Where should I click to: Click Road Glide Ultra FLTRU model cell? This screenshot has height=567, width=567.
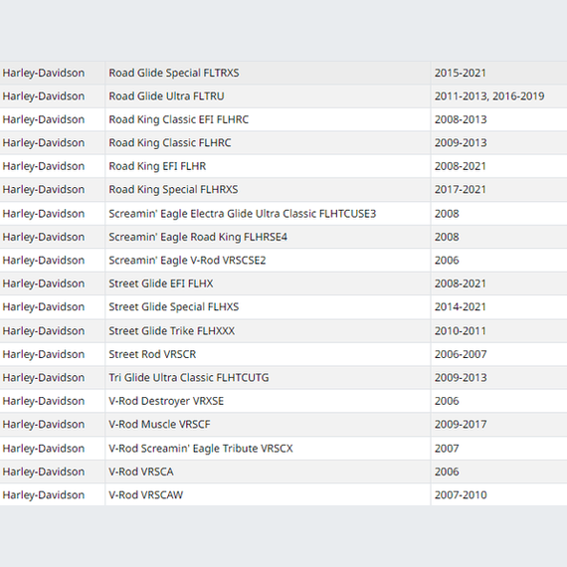tap(268, 96)
